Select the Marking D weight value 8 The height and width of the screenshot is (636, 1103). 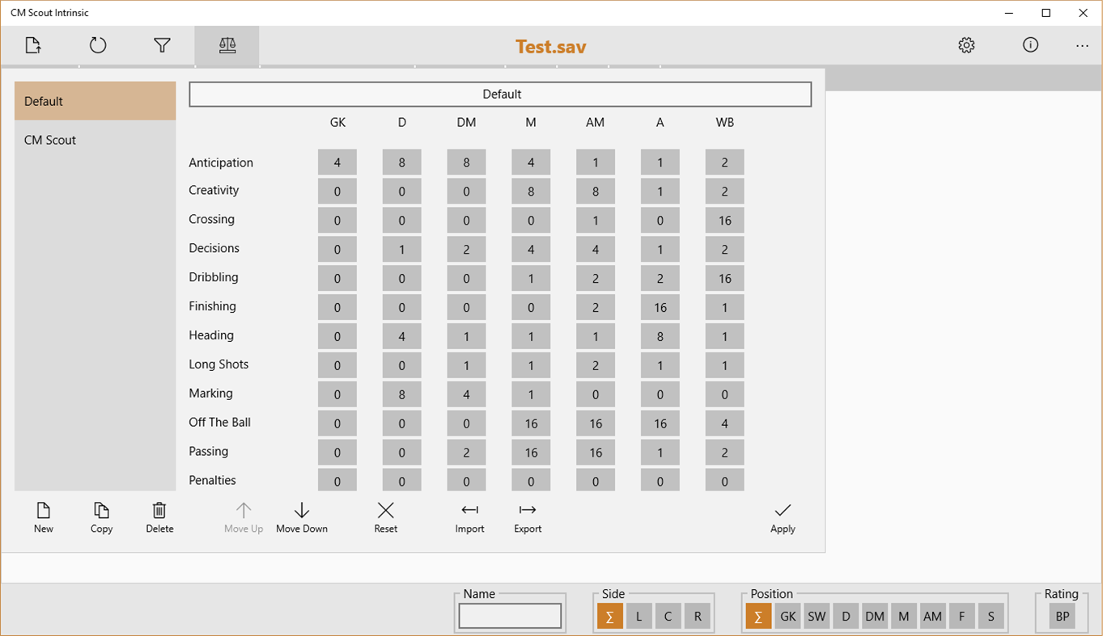402,395
